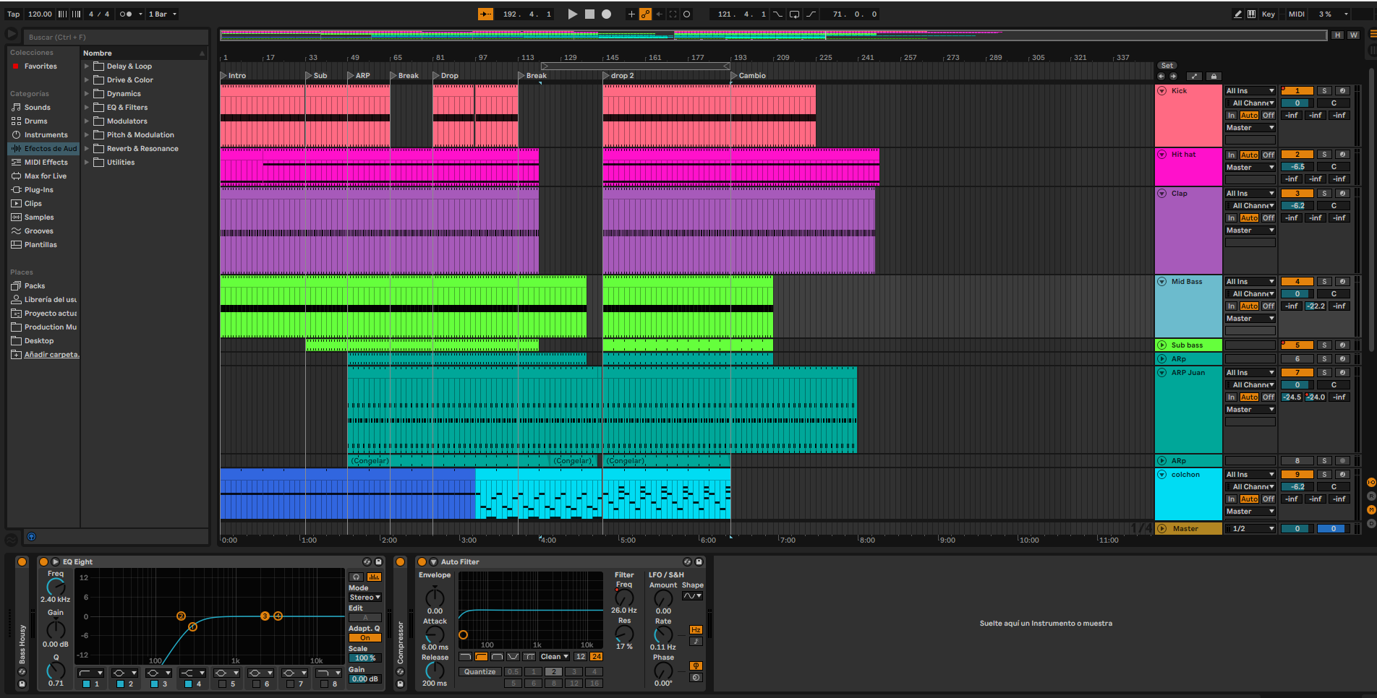Open the metronome settings dropdown arrow

pos(140,14)
